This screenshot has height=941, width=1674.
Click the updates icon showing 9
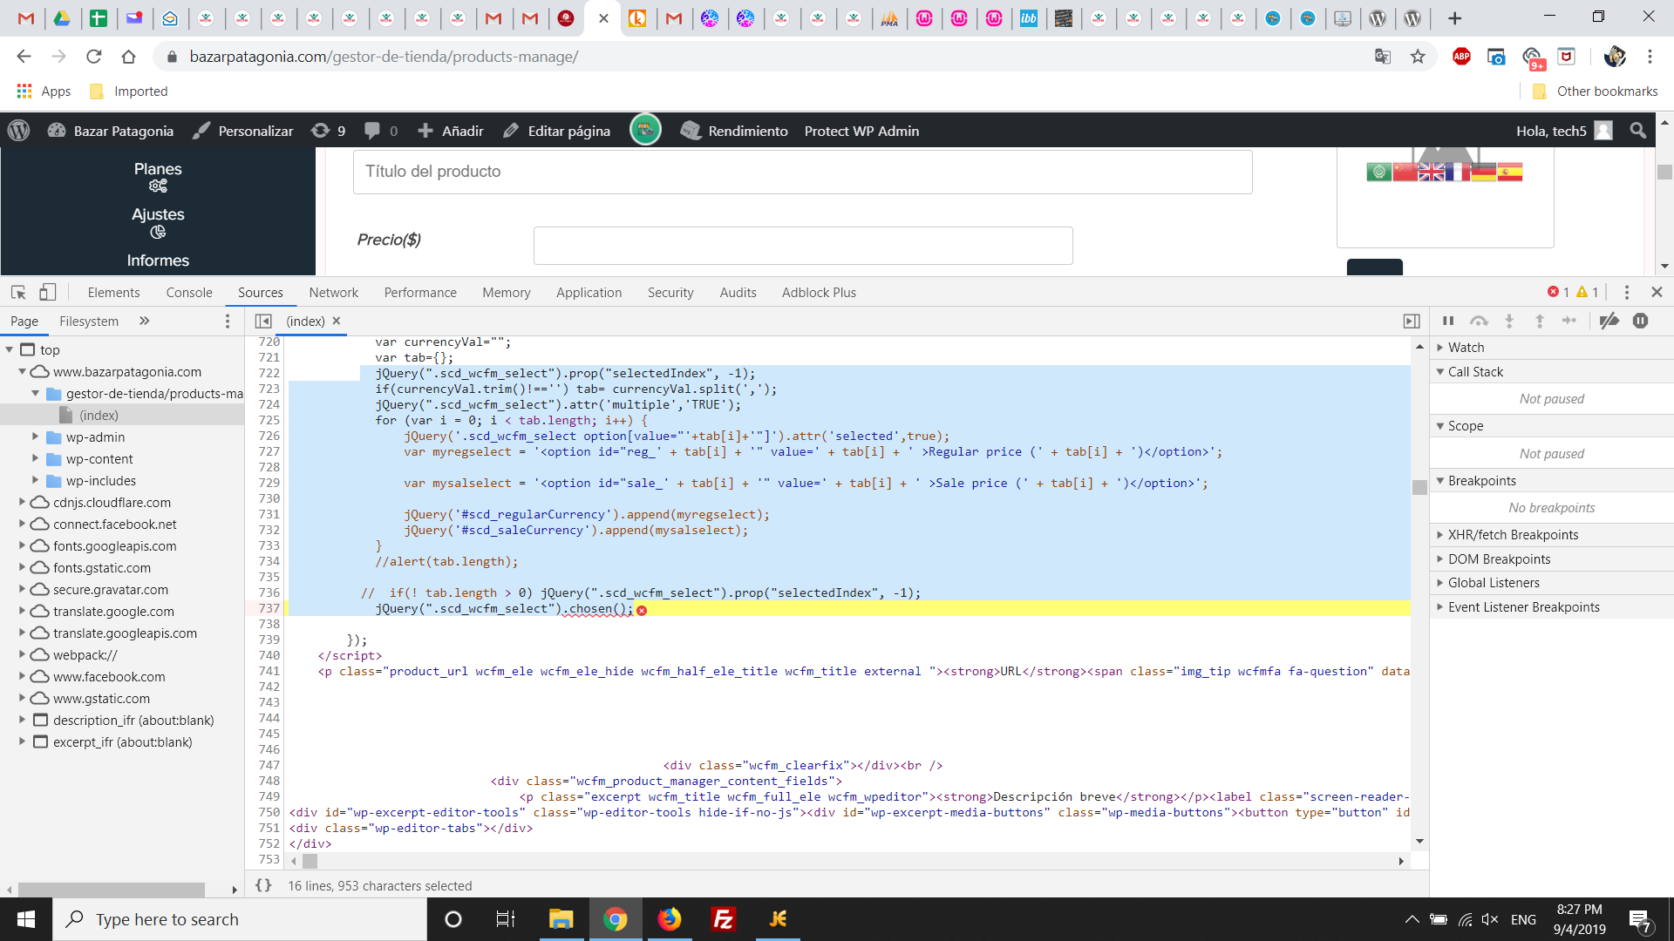click(329, 131)
